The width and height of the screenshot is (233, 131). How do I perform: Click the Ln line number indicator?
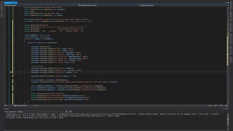(x=210, y=106)
